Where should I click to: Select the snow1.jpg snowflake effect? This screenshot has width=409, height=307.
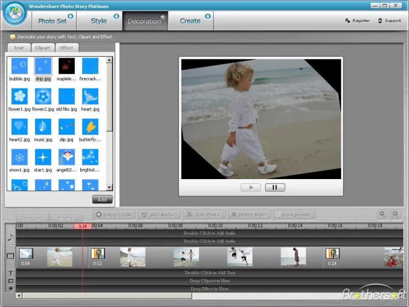pos(19,157)
